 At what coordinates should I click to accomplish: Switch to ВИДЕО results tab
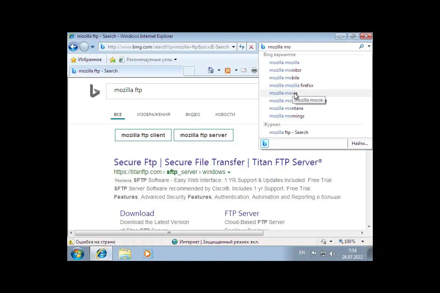pos(193,114)
